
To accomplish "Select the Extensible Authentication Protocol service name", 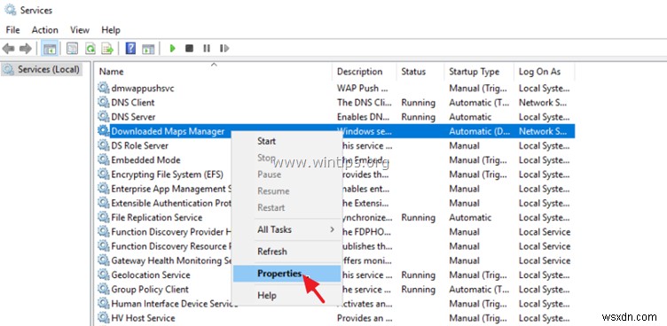I will pyautogui.click(x=171, y=203).
